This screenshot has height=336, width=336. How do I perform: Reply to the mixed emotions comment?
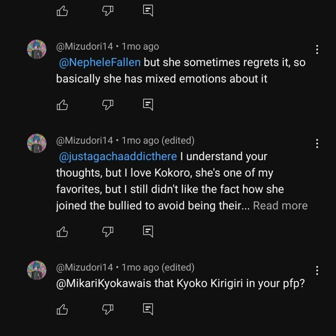pos(148,105)
